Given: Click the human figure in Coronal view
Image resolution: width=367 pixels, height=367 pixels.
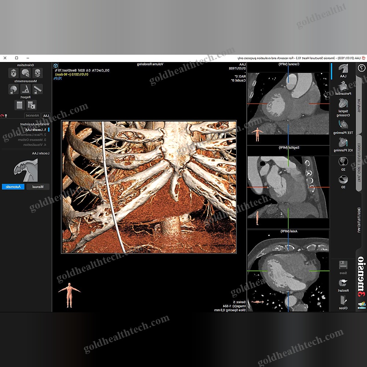Looking at the screenshot, I should (258, 134).
